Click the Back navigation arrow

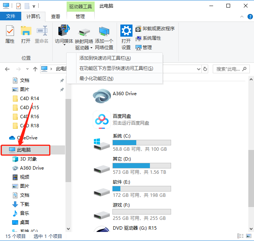[7, 69]
